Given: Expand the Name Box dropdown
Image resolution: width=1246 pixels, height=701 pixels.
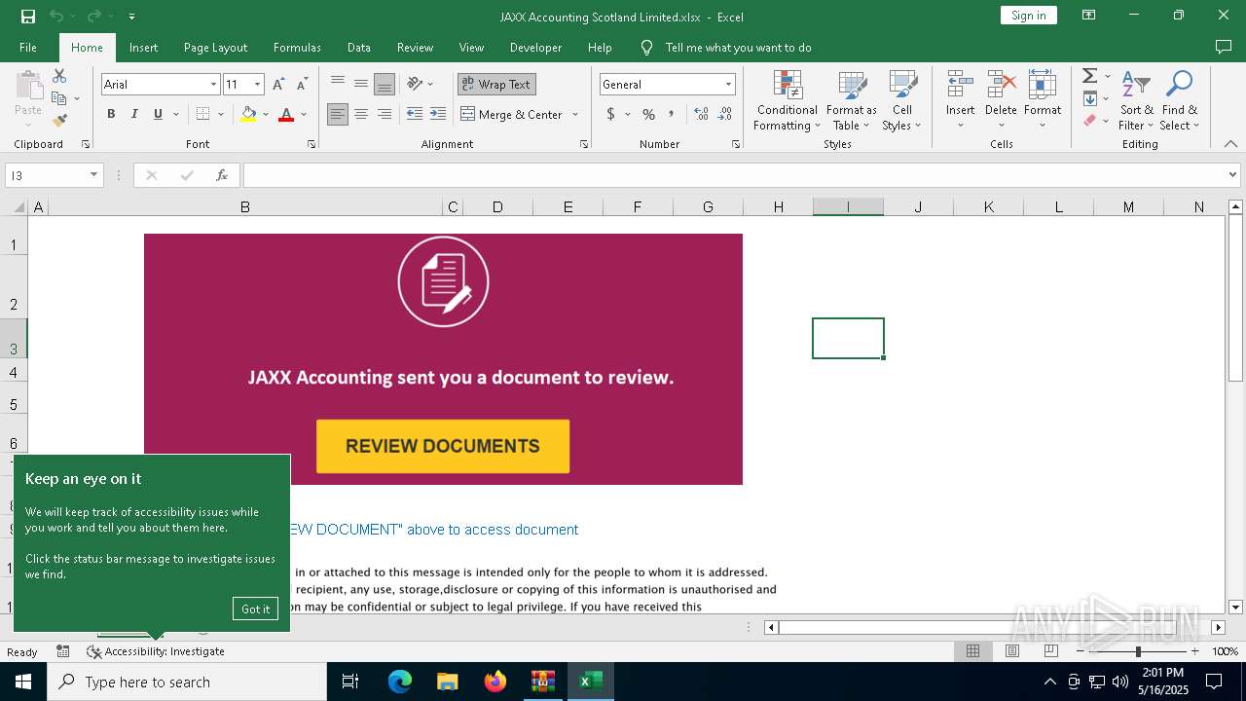Looking at the screenshot, I should 94,175.
